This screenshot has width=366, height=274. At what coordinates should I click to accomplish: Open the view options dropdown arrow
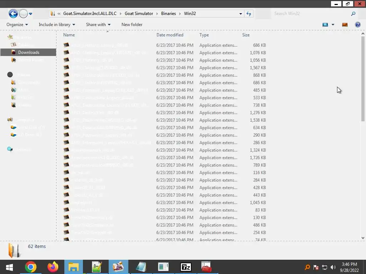pyautogui.click(x=333, y=25)
